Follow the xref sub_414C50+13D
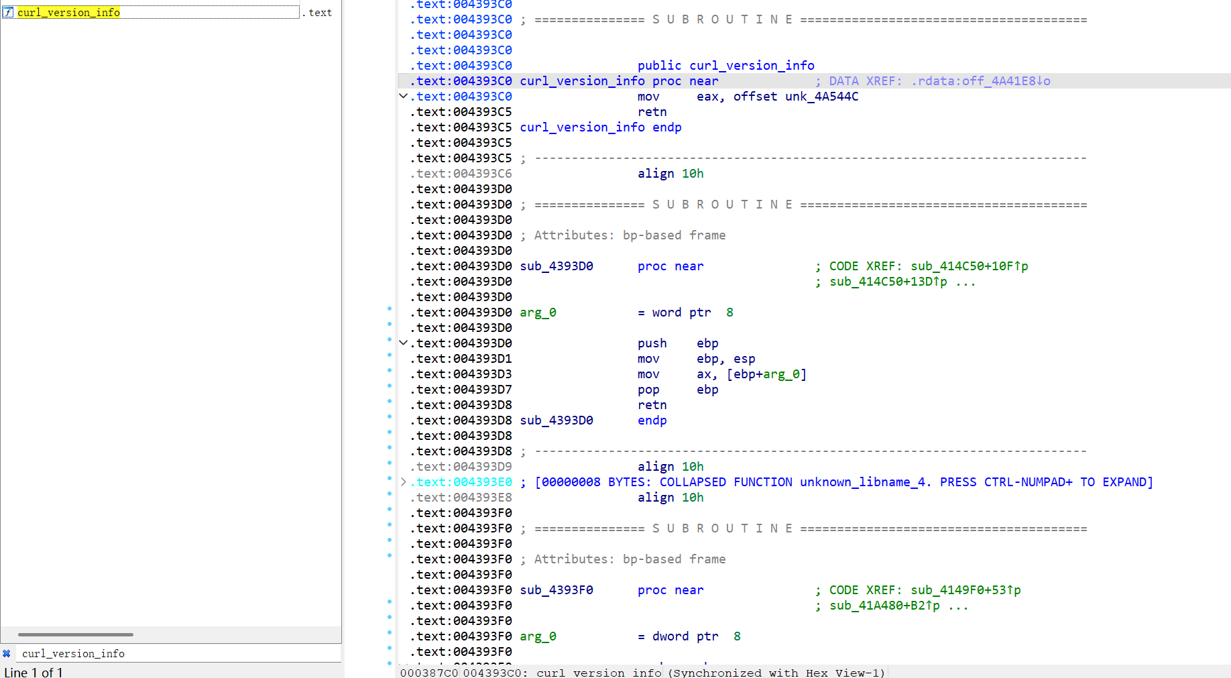1231x678 pixels. pos(888,281)
